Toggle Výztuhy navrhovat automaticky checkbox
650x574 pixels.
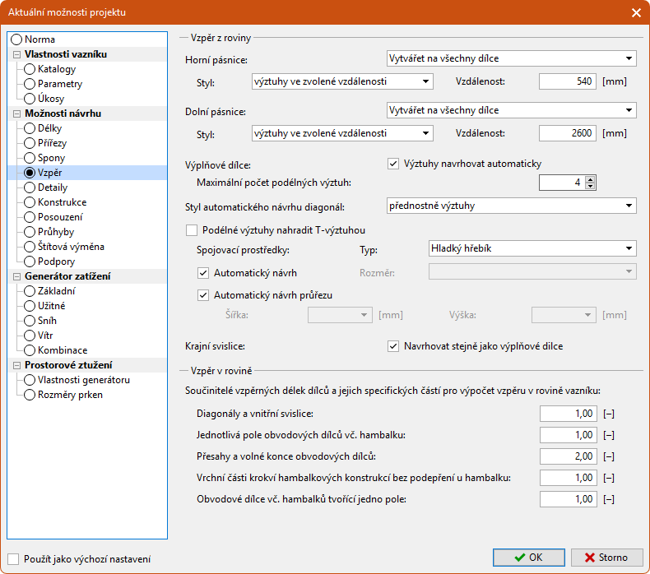[x=392, y=164]
